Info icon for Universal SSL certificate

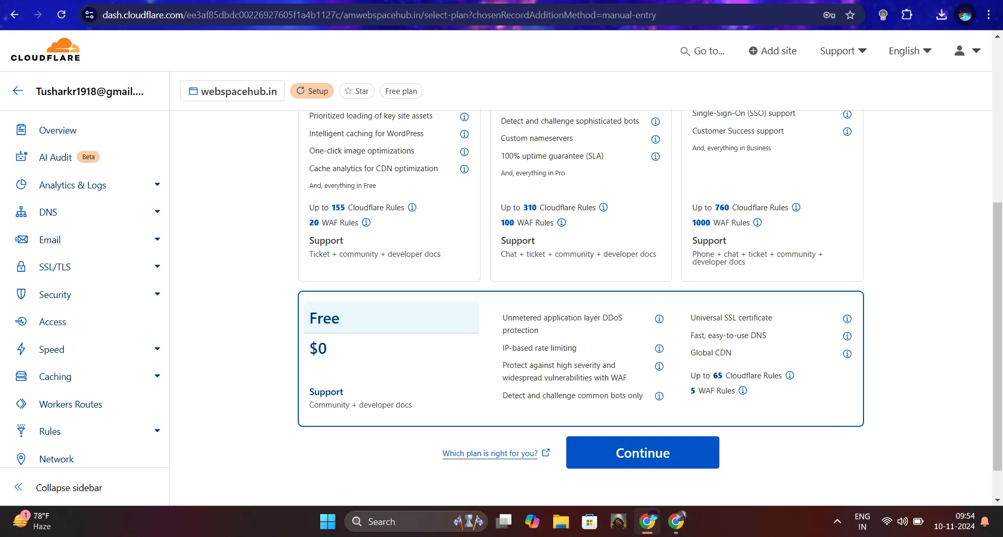tap(847, 319)
